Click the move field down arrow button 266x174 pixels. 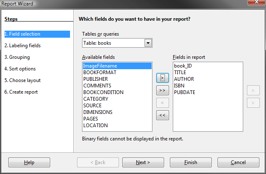tap(253, 103)
